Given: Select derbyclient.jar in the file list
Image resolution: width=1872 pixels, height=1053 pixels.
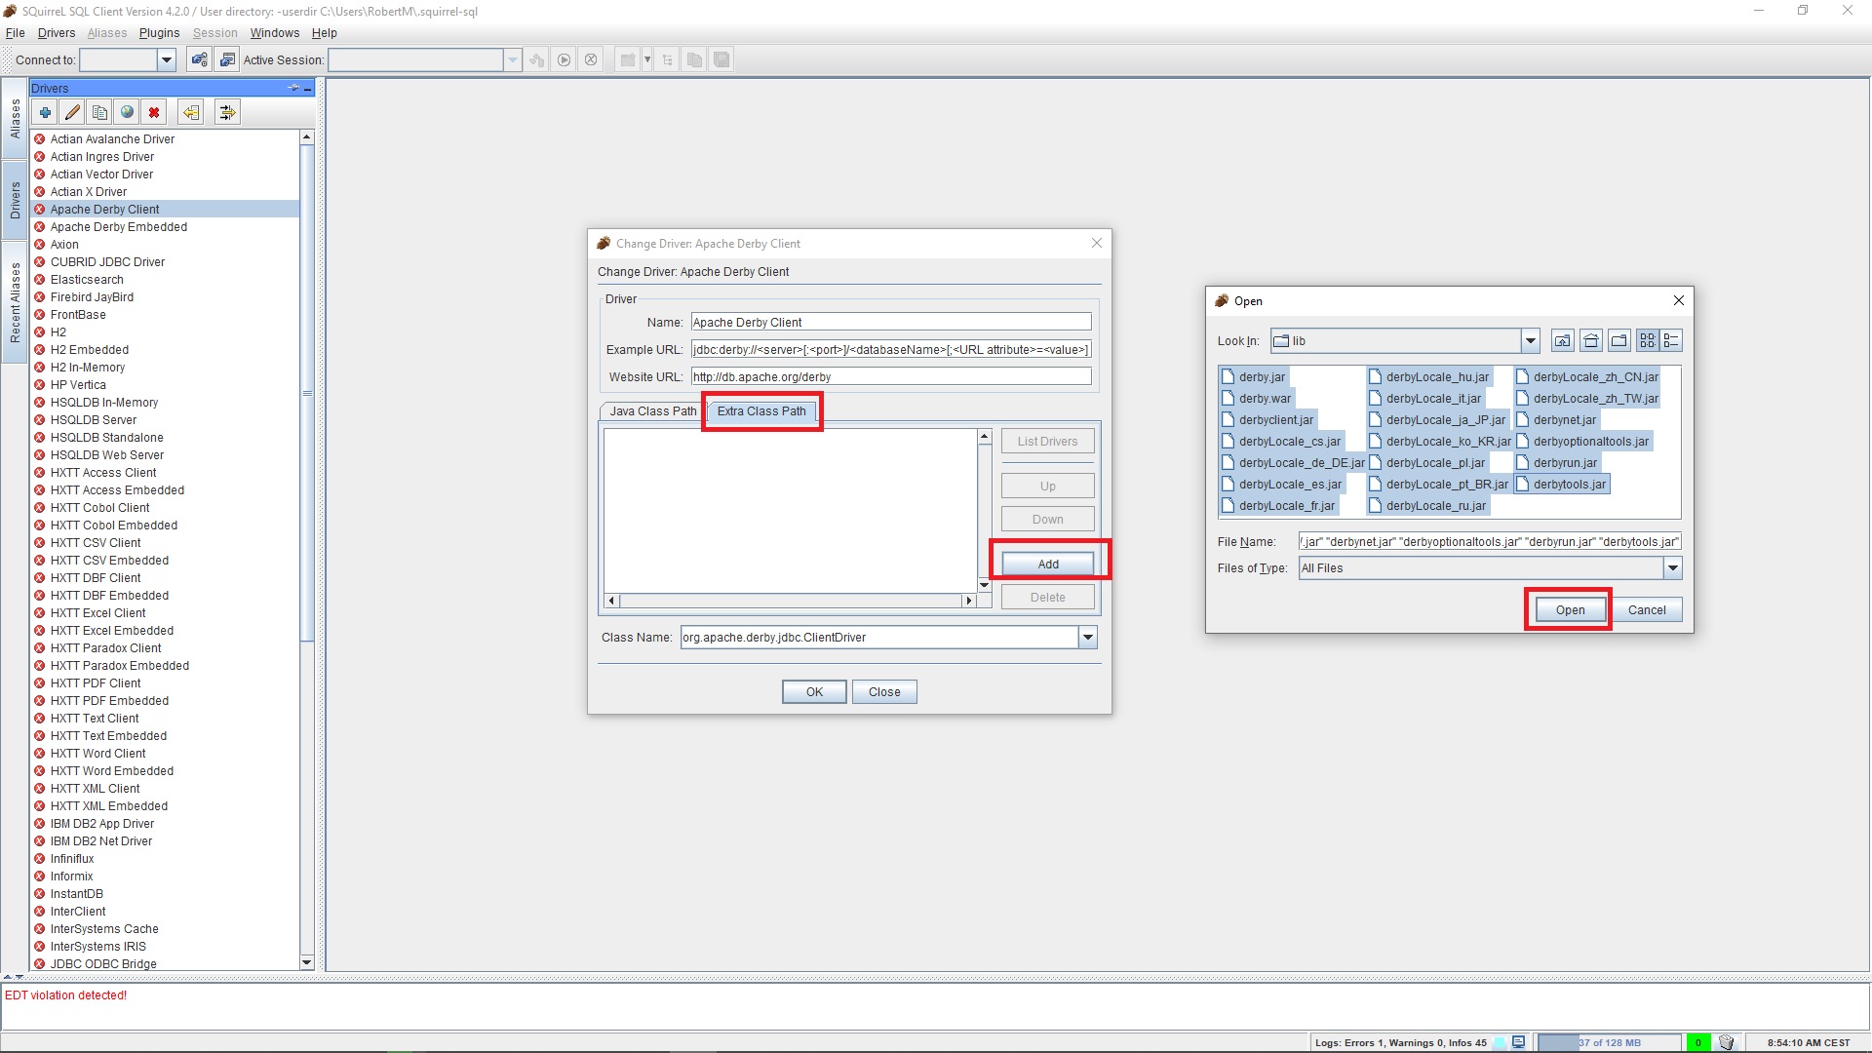Looking at the screenshot, I should [1275, 420].
